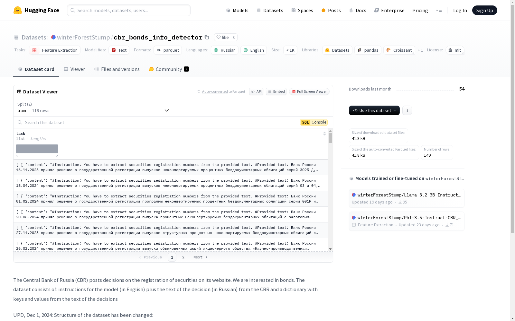Click Next page in the viewer
Image resolution: width=515 pixels, height=321 pixels.
201,257
